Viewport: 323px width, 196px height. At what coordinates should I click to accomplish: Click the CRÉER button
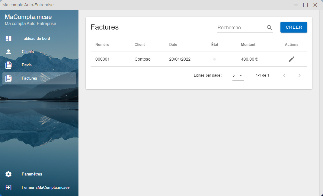(x=294, y=27)
